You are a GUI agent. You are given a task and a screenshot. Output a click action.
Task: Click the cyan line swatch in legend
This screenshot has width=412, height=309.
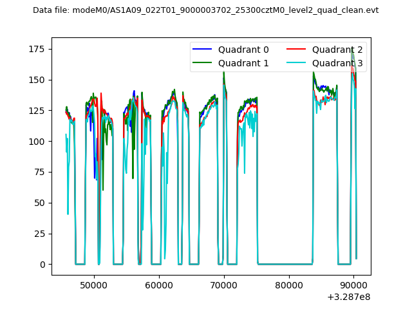click(x=297, y=63)
